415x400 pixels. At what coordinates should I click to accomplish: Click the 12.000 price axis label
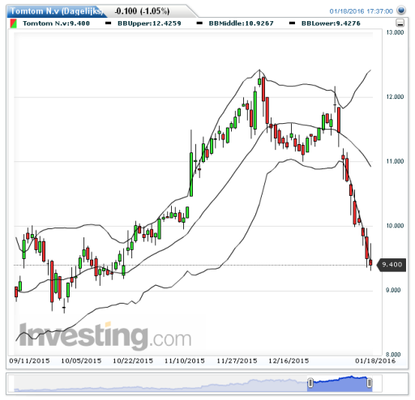pyautogui.click(x=395, y=96)
